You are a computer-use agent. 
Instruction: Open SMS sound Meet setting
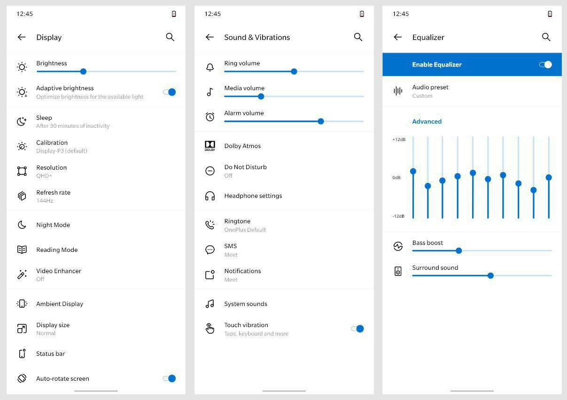pos(284,250)
